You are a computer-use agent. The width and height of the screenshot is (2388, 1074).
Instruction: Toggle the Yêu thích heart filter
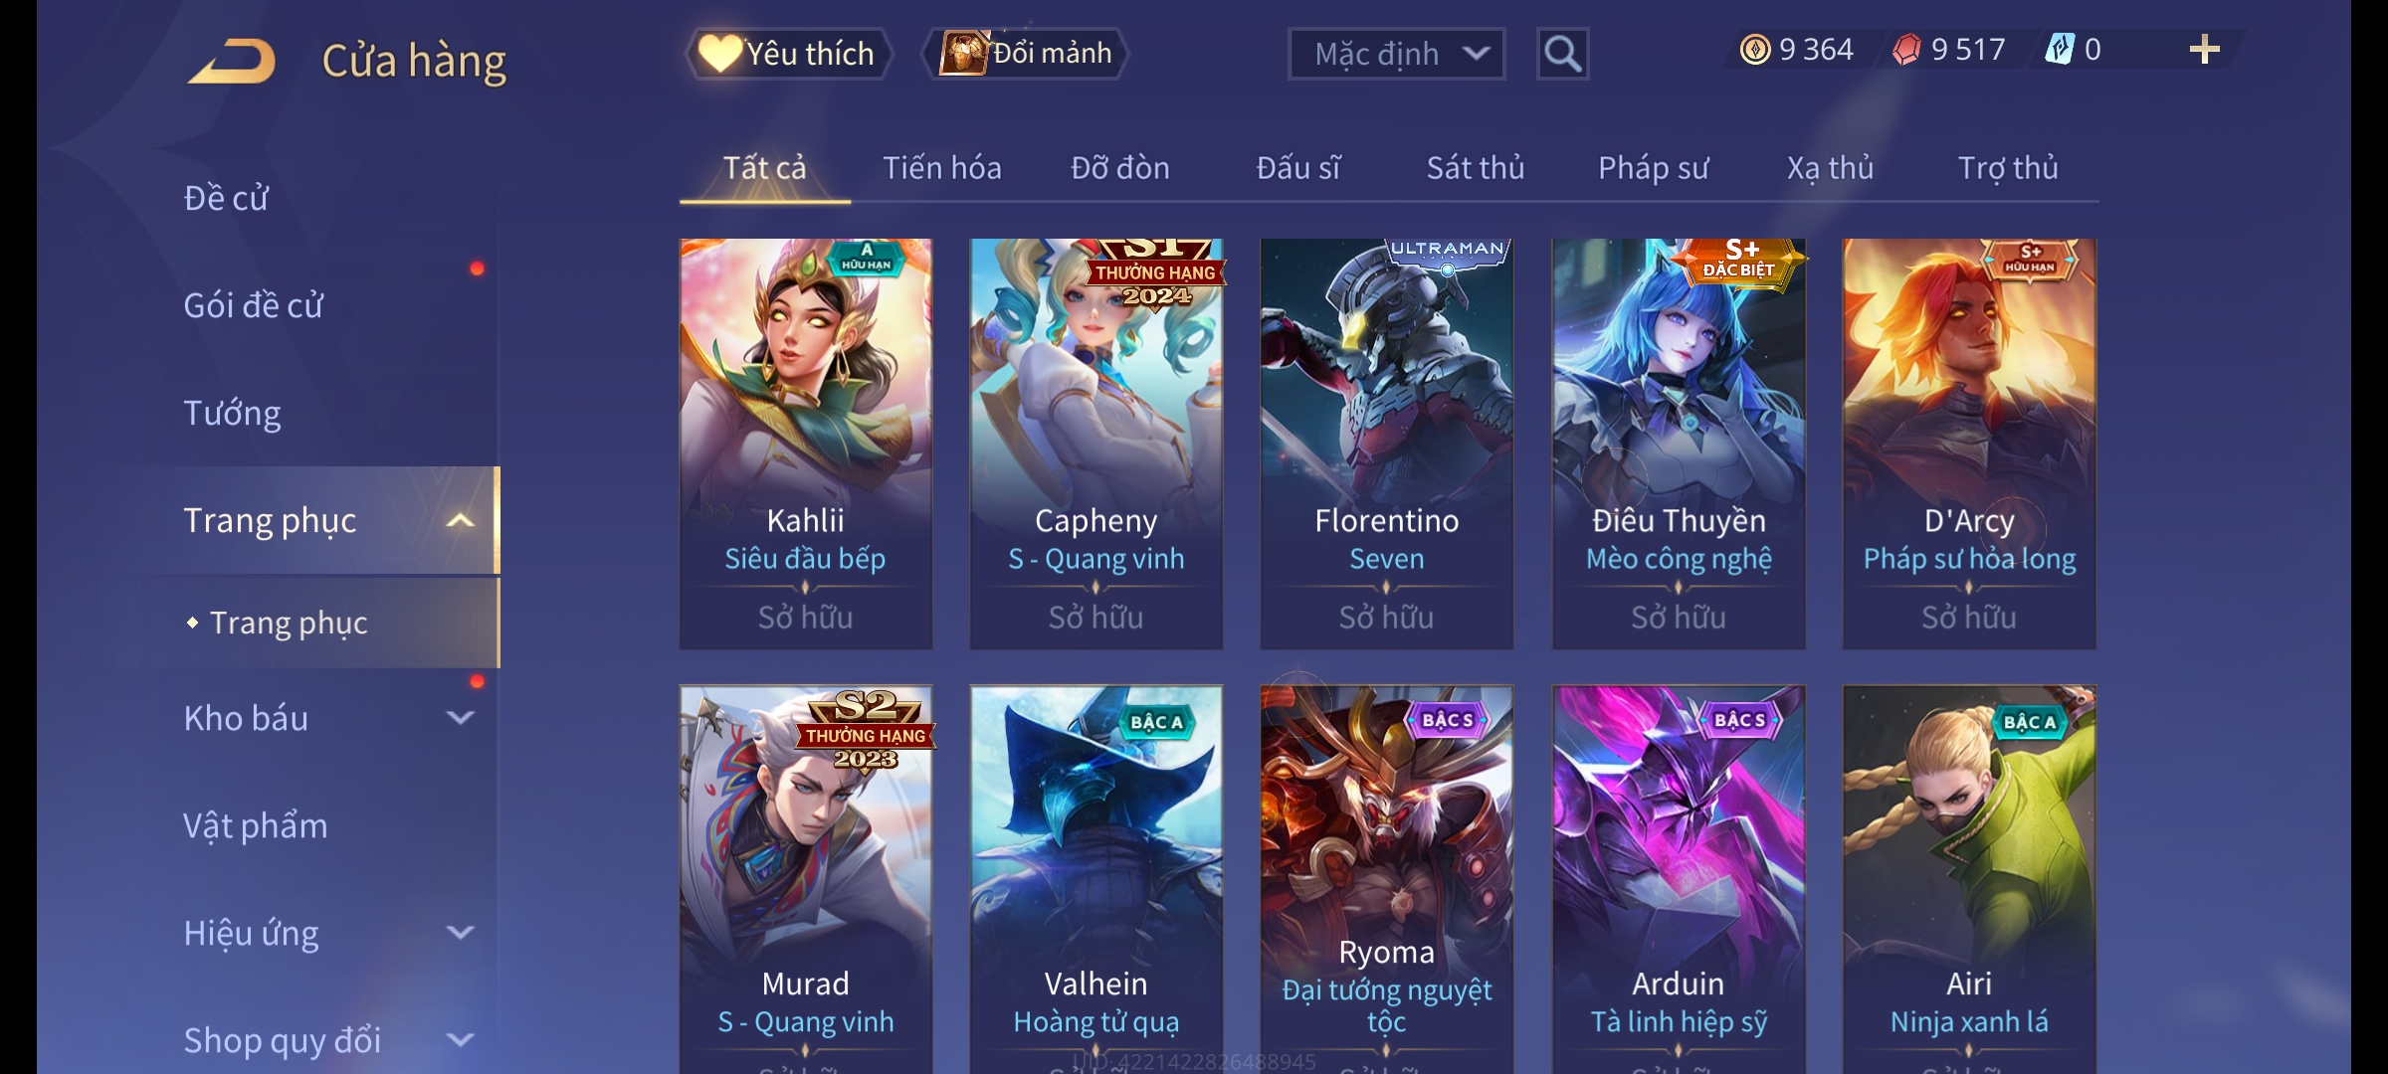(788, 54)
